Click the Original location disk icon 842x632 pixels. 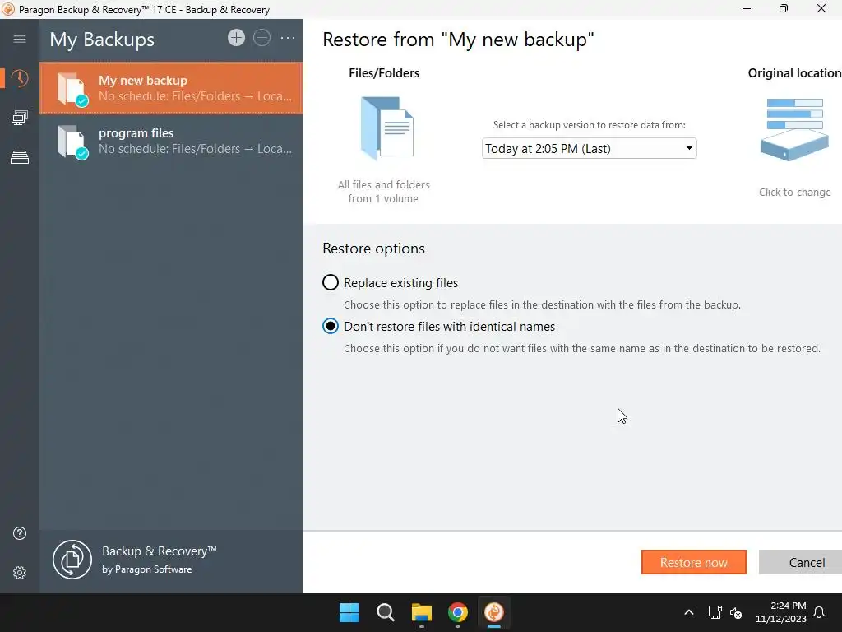click(795, 129)
